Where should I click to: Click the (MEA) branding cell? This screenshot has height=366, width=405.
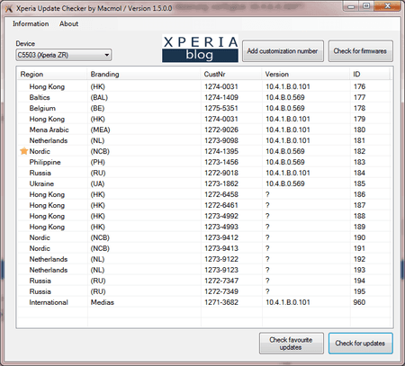(x=101, y=129)
